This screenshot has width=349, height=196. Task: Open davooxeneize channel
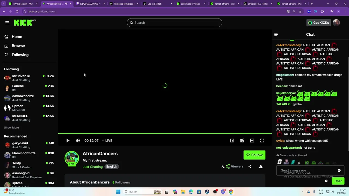point(29,98)
